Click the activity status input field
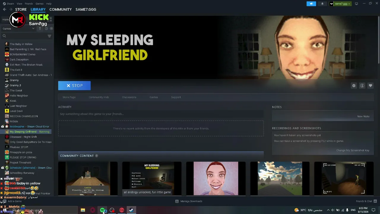This screenshot has width=380, height=214. pyautogui.click(x=161, y=114)
